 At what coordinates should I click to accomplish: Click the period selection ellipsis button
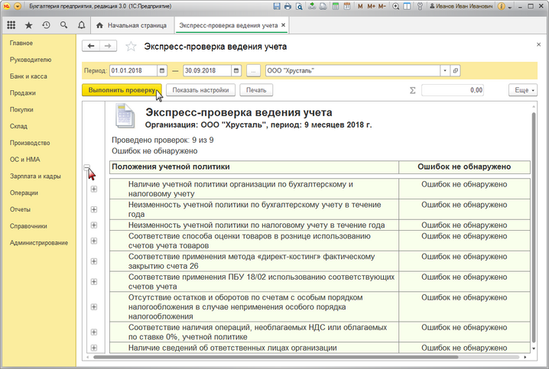(253, 70)
